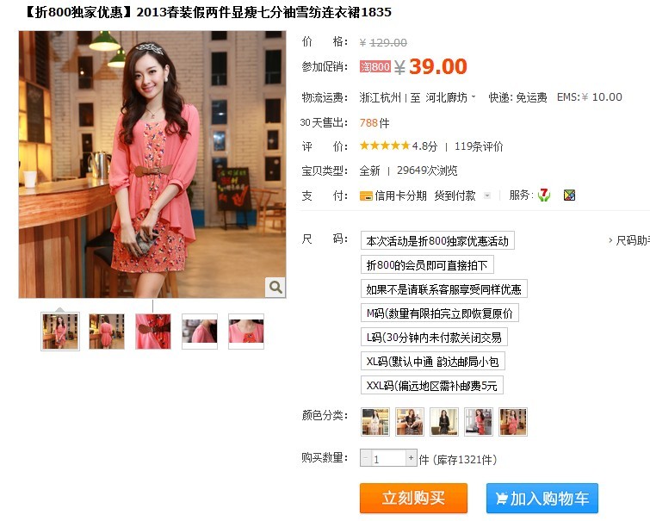Viewport: 650px width, 521px height.
Task: Increase purchase quantity with plus button
Action: [411, 458]
